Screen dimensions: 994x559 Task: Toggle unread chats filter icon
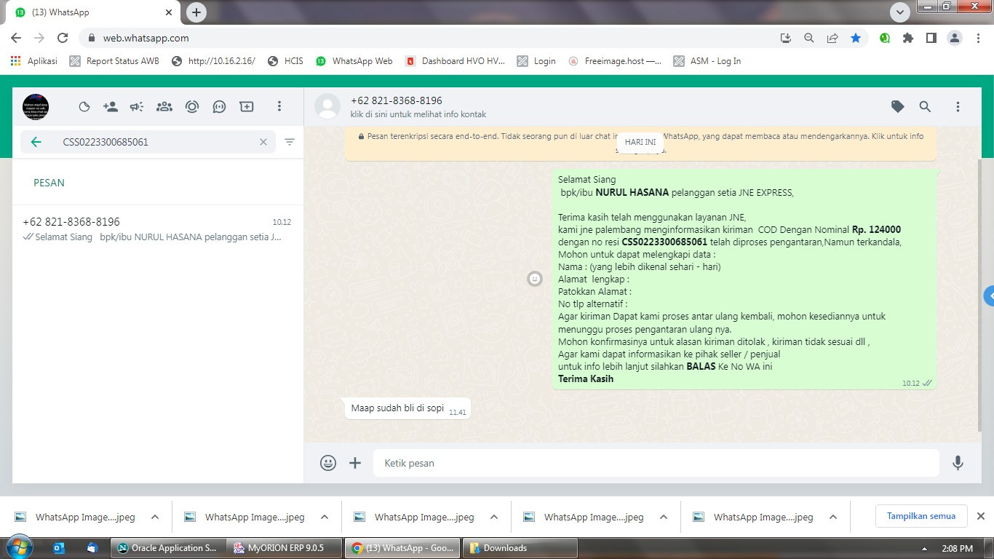click(x=290, y=142)
